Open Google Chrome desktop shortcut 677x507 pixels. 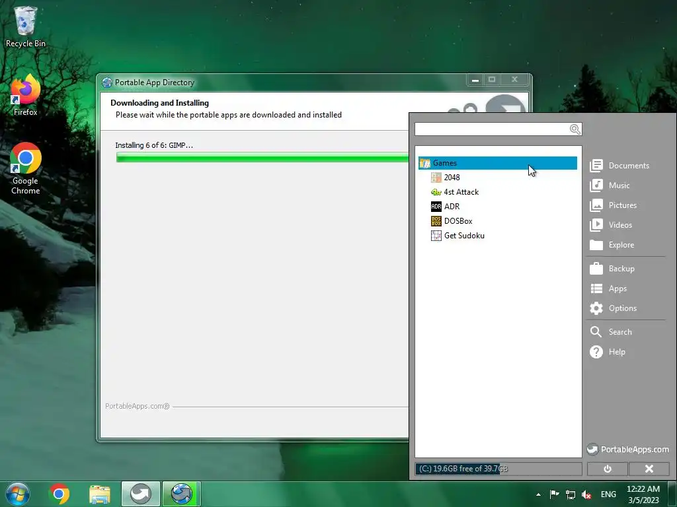[25, 168]
